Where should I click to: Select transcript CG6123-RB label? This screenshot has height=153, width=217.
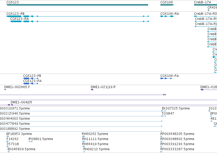coord(15,14)
